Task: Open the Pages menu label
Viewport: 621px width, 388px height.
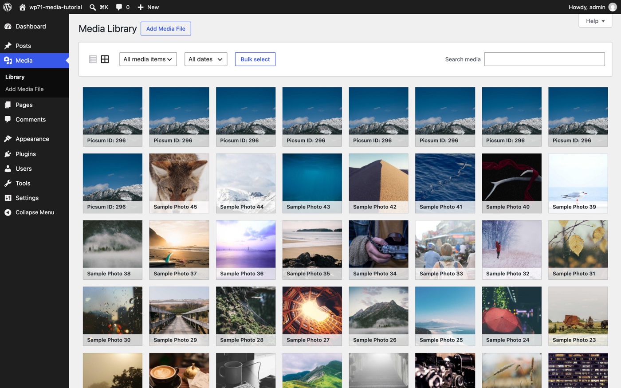Action: tap(24, 105)
